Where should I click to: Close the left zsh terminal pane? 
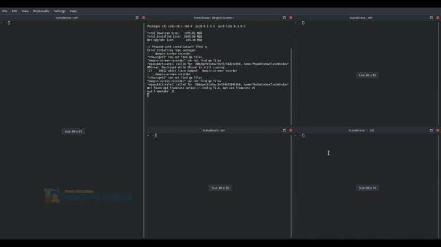[x=143, y=17]
